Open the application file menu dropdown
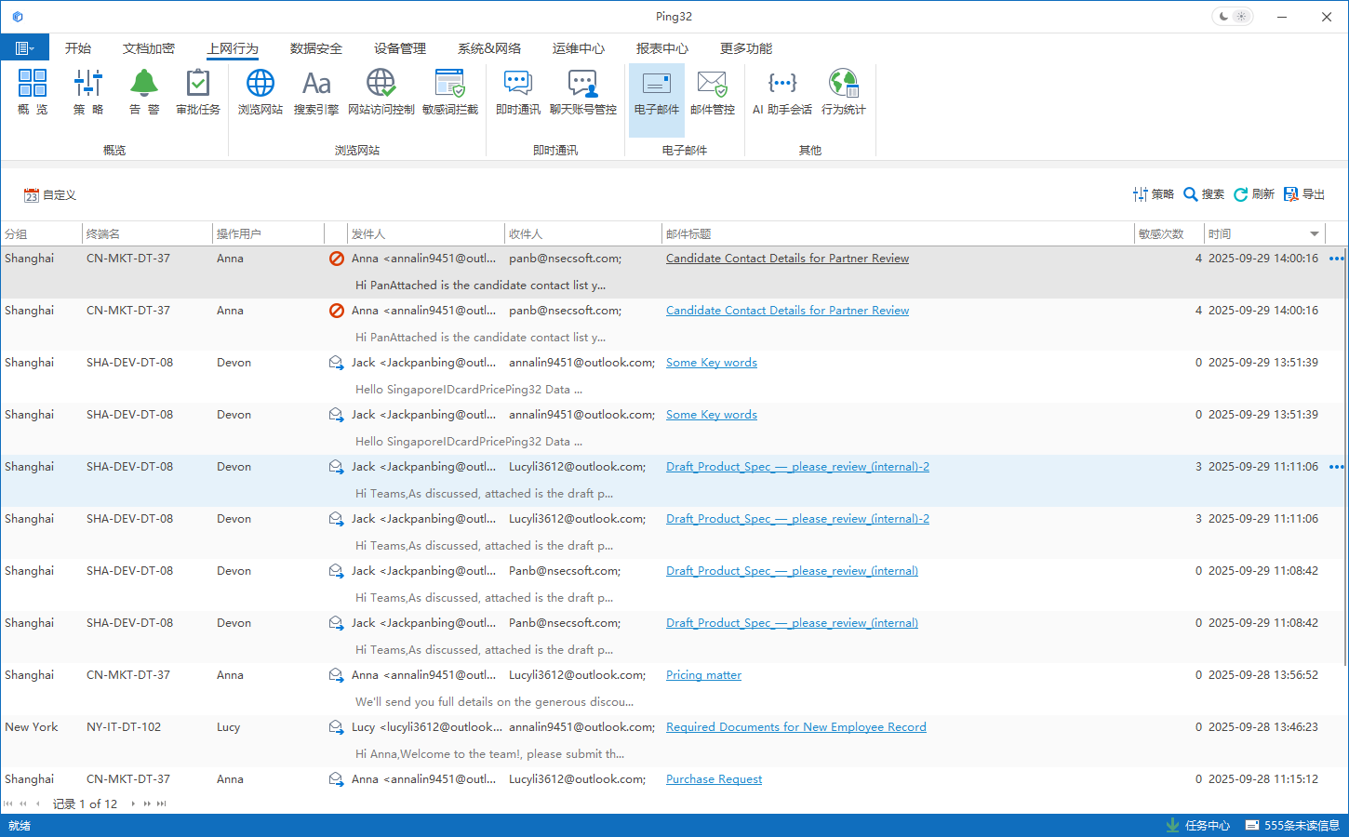Screen dimensions: 1349x837 24,48
